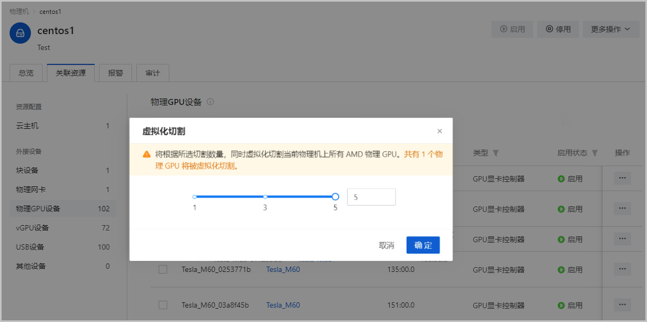Screen dimensions: 647x322
Task: Switch to the 报警 tab
Action: point(115,72)
